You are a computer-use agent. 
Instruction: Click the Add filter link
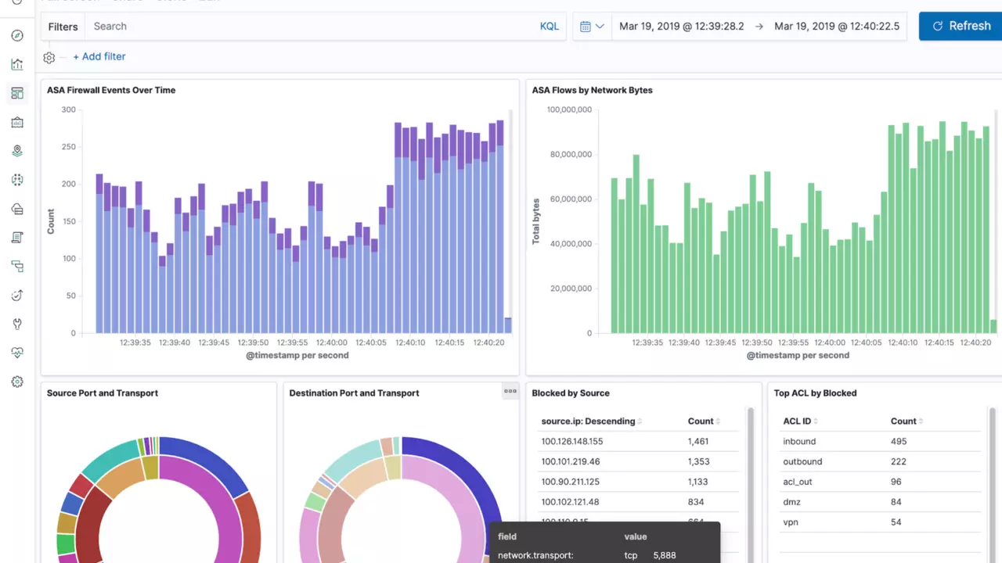pyautogui.click(x=99, y=57)
